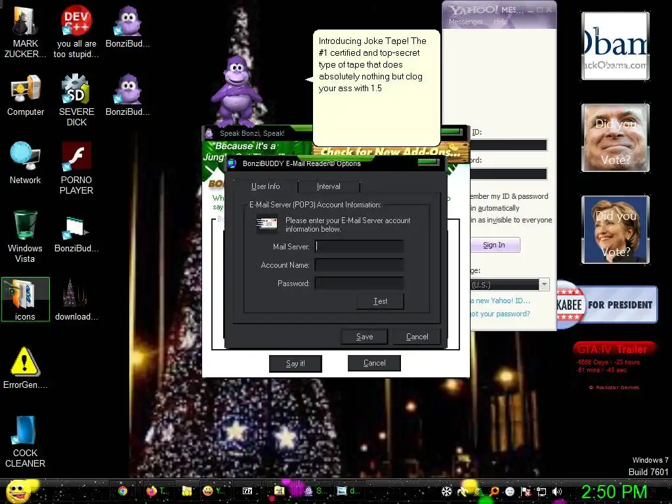Click the Test button
This screenshot has height=504, width=672.
(x=380, y=301)
